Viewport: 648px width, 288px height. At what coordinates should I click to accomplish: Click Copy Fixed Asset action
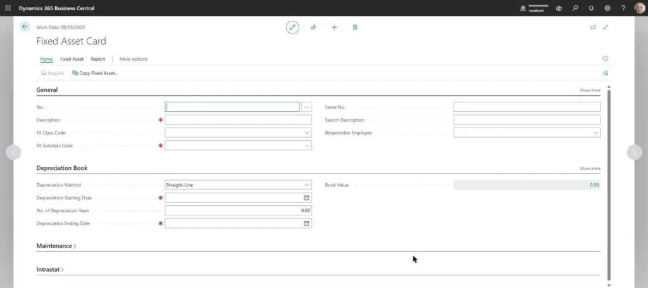pos(95,73)
